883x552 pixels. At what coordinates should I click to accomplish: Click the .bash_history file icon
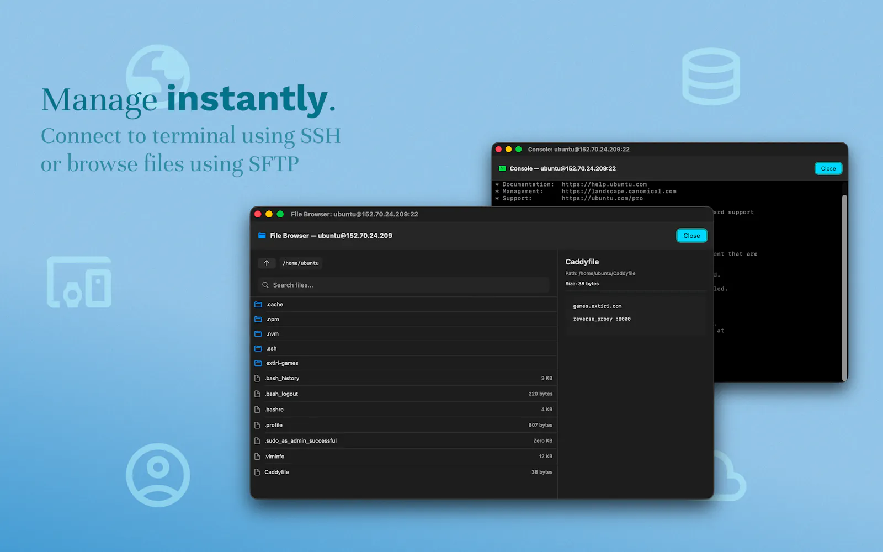(257, 378)
